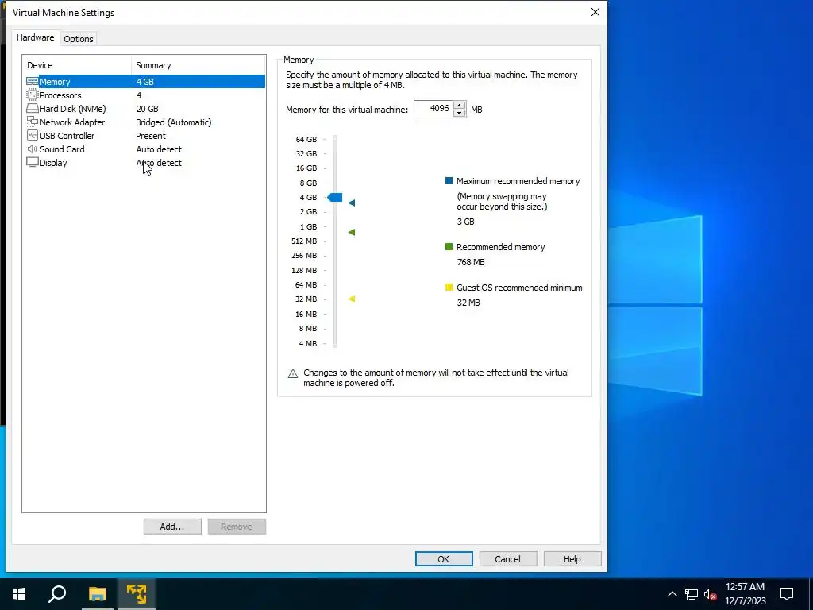The image size is (813, 610).
Task: Click the '4 MB' slider label
Action: pos(308,343)
